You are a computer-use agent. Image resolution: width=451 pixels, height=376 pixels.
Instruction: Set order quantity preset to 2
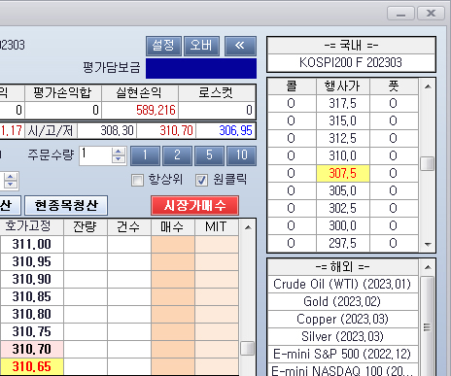click(x=177, y=155)
